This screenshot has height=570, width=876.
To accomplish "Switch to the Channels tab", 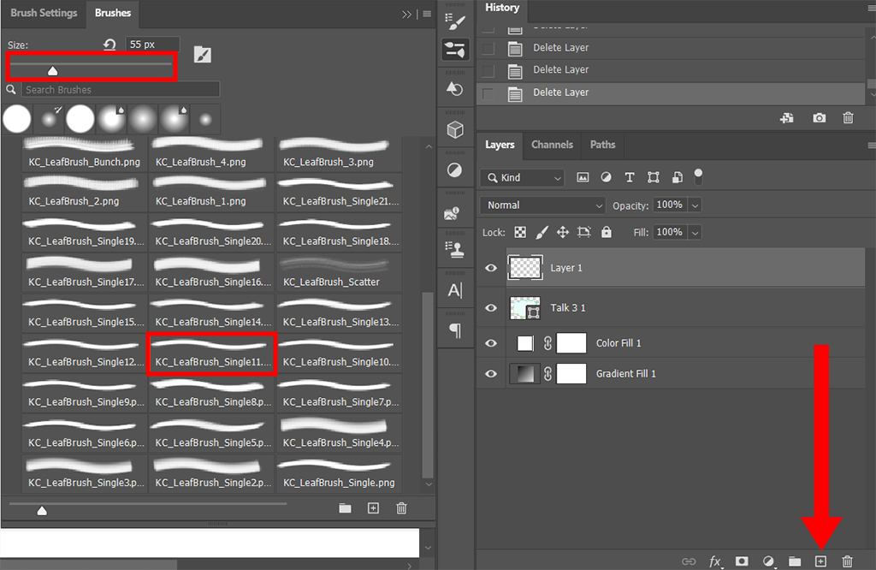I will pos(552,145).
